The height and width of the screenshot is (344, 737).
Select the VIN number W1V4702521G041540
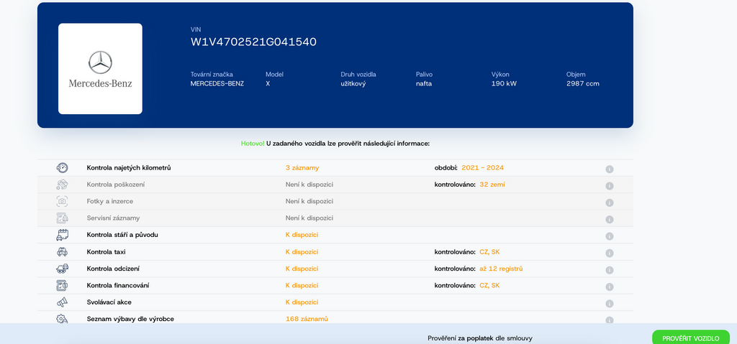click(x=253, y=42)
